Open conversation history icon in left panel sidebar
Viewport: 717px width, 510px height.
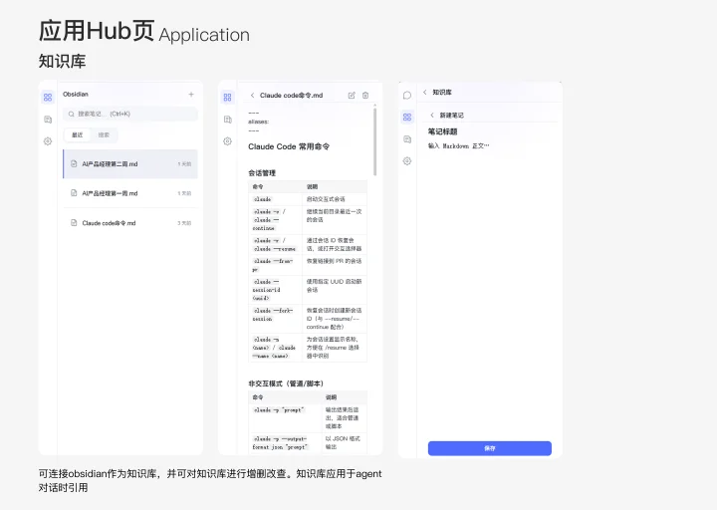(48, 120)
